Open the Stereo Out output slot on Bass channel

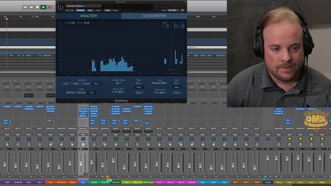83,128
